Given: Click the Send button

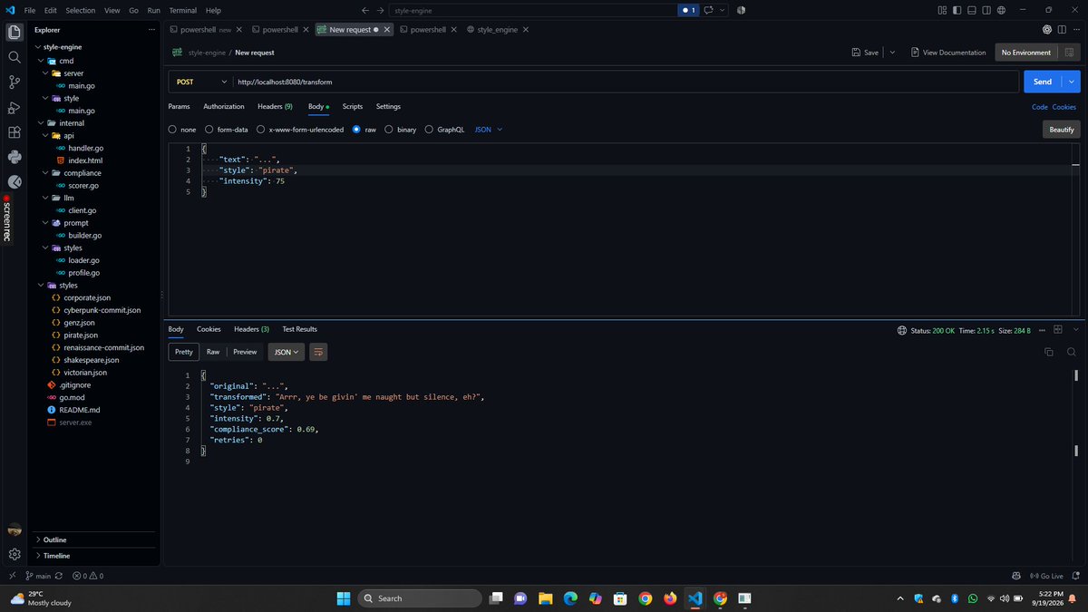Looking at the screenshot, I should coord(1043,82).
